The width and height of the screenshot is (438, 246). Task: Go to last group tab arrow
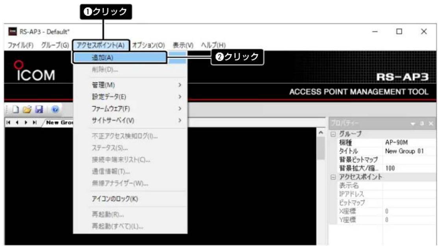click(35, 122)
